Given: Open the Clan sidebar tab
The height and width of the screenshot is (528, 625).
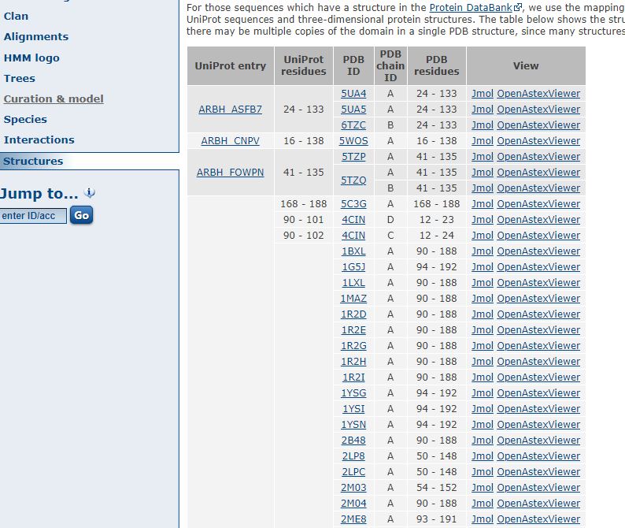Looking at the screenshot, I should pyautogui.click(x=16, y=16).
